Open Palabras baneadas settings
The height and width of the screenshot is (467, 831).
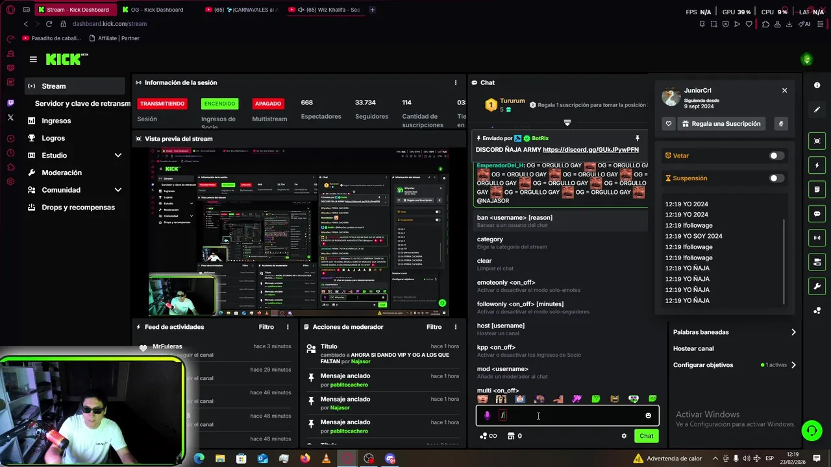pyautogui.click(x=734, y=332)
